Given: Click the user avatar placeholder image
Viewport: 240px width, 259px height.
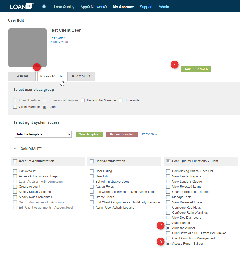Looking at the screenshot, I should [x=27, y=48].
